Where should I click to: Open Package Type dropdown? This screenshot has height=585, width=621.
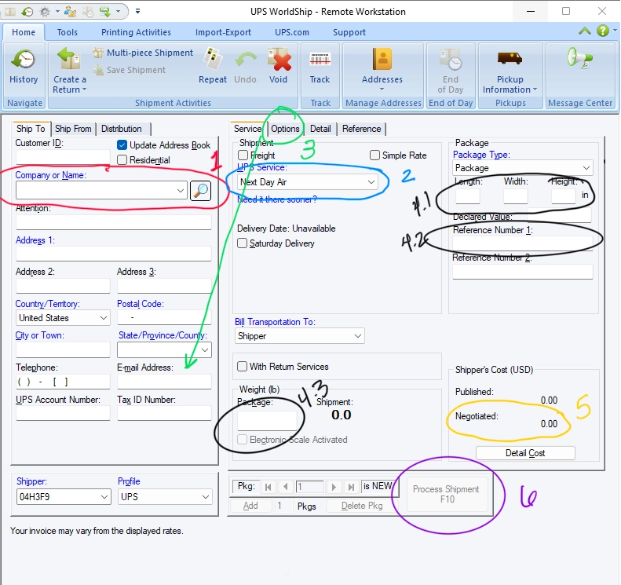586,168
